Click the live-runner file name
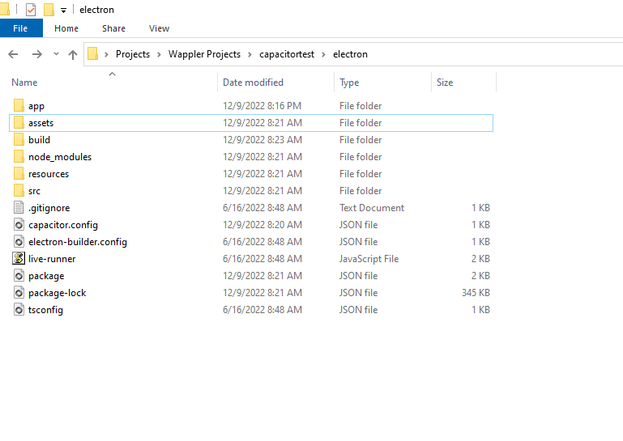Image resolution: width=623 pixels, height=441 pixels. point(52,259)
